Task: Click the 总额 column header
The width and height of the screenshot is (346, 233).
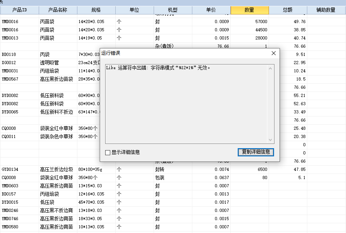Action: click(x=288, y=10)
